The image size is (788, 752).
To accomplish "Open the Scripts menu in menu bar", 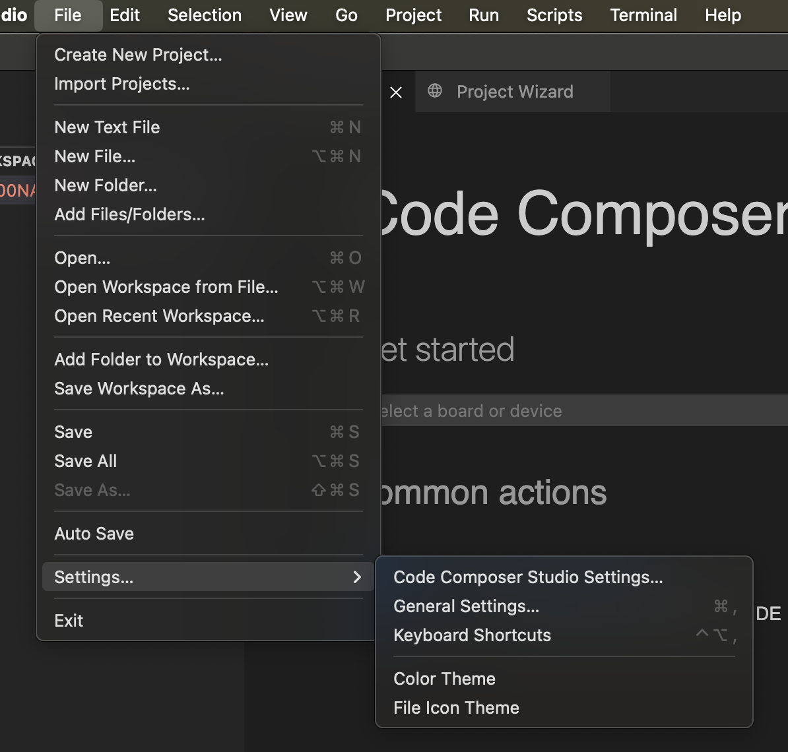I will [554, 15].
